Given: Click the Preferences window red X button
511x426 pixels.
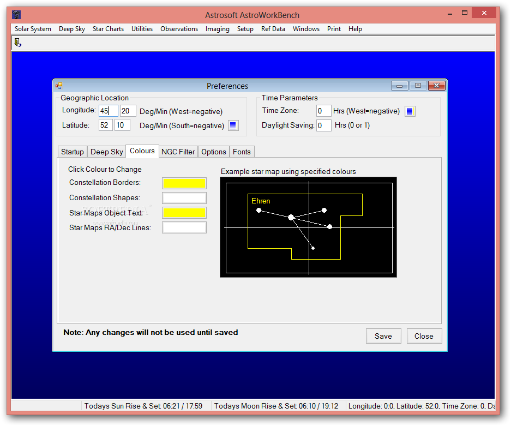Looking at the screenshot, I should (x=437, y=86).
